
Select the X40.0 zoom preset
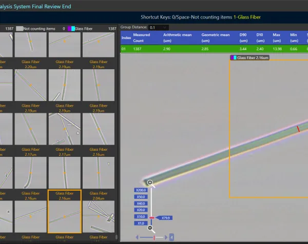coord(141,204)
